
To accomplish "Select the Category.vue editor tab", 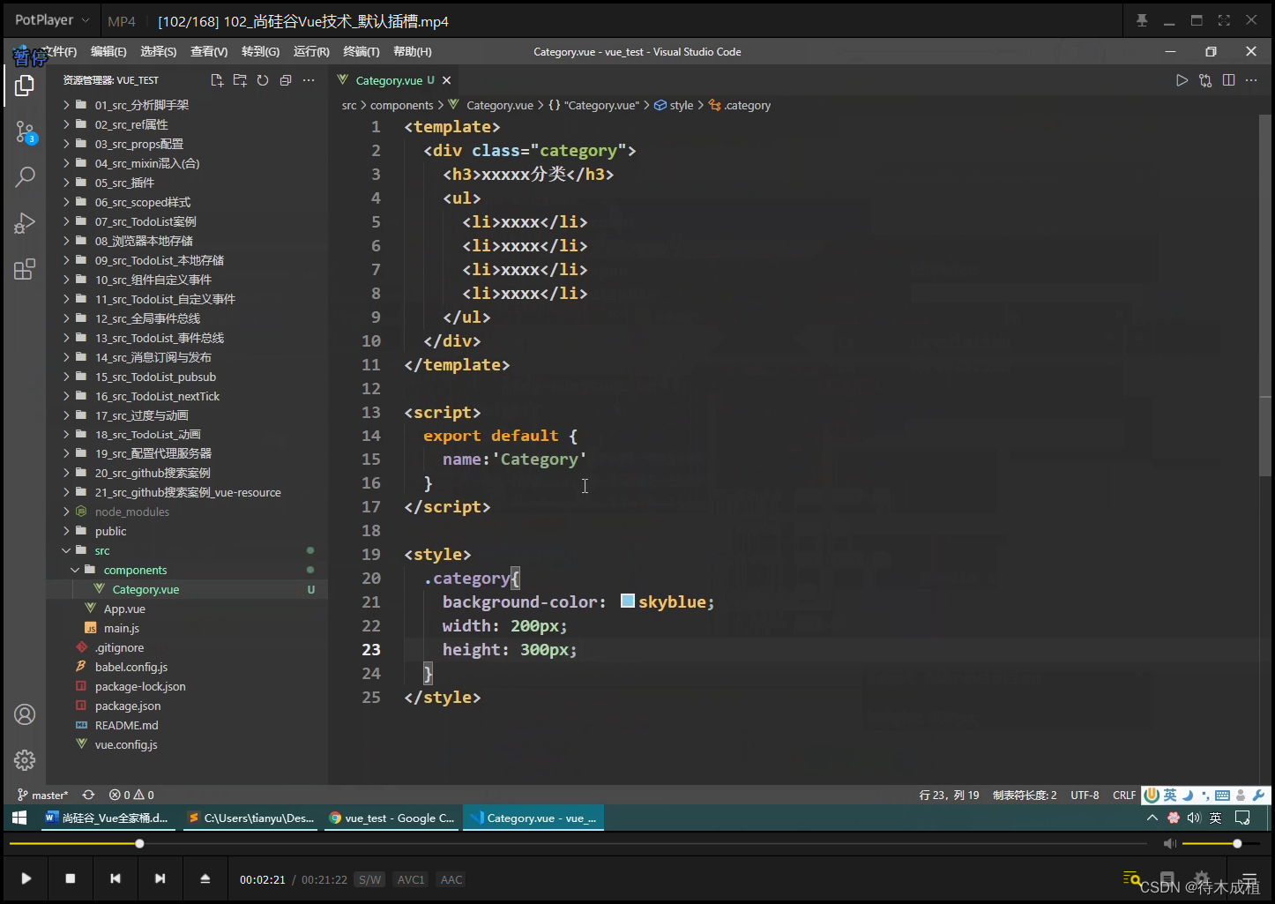I will [394, 80].
